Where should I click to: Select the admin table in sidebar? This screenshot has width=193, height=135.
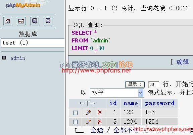click(x=18, y=58)
